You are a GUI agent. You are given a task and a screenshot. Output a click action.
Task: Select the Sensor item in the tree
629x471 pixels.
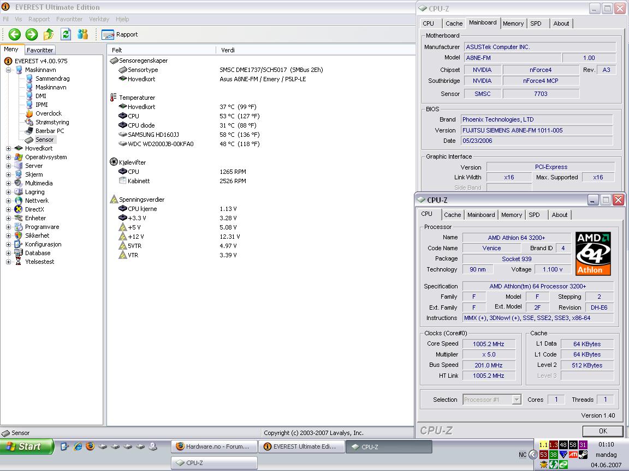coord(45,140)
